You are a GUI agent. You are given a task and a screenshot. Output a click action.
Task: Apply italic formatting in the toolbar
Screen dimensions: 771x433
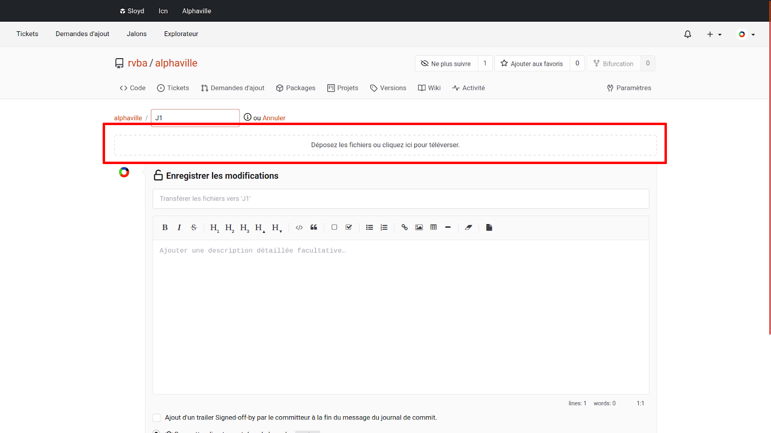click(179, 228)
